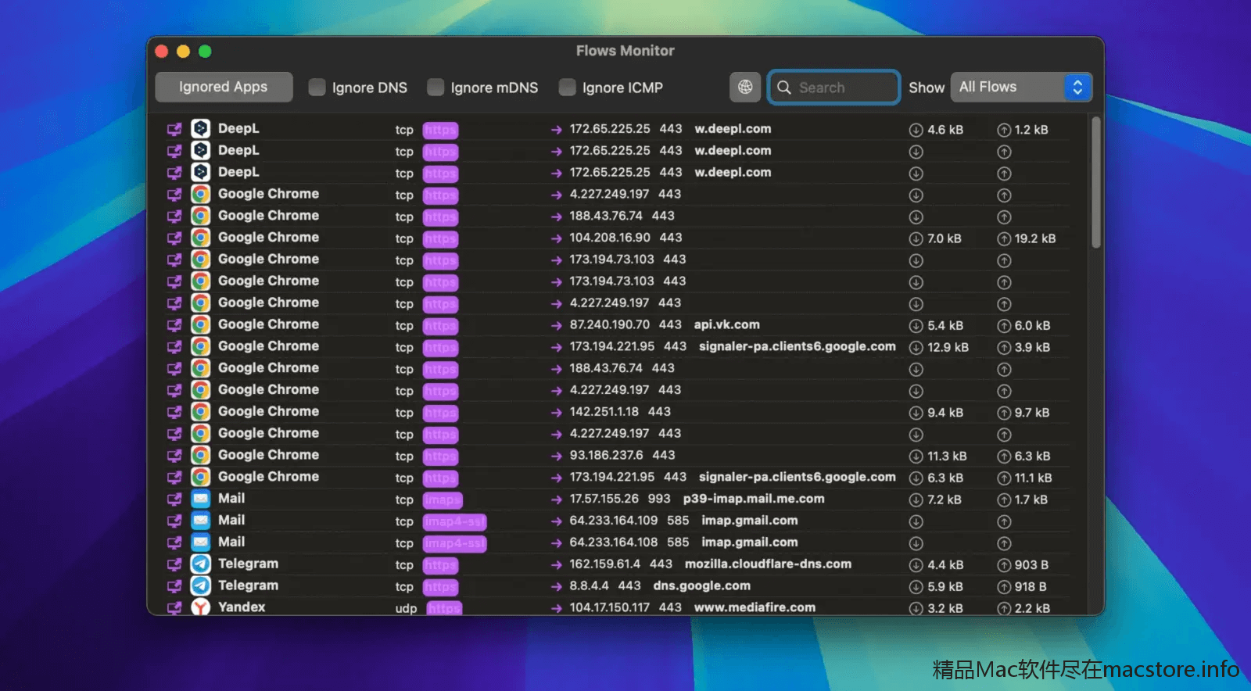The width and height of the screenshot is (1251, 691).
Task: Click the DeepL app icon in the 4.6 kB row
Action: pyautogui.click(x=201, y=129)
